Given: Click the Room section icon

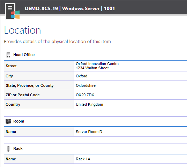Looking at the screenshot, I should tap(8, 121).
